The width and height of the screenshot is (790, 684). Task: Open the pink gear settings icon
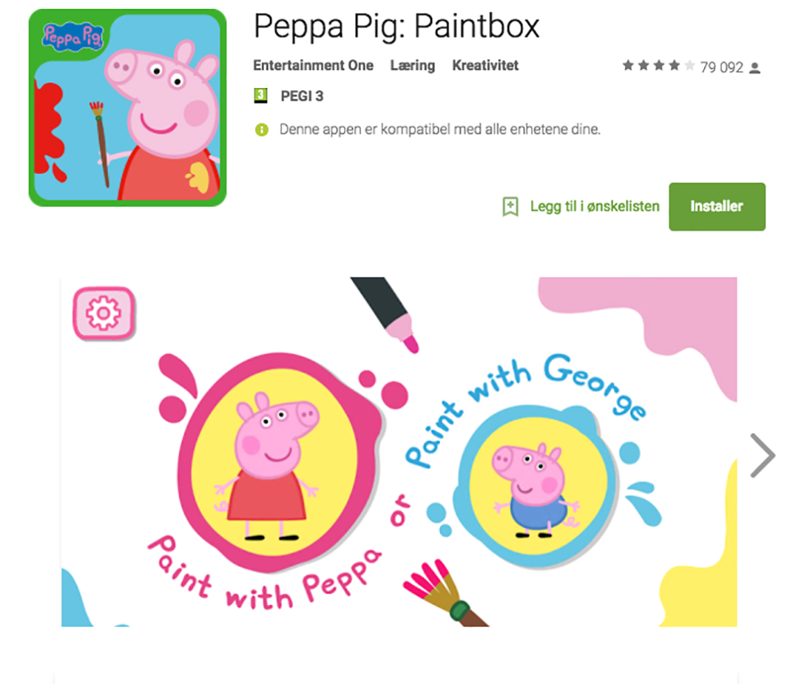(104, 314)
